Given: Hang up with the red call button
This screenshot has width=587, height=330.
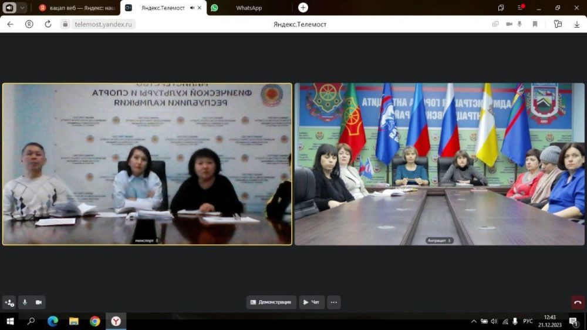Looking at the screenshot, I should point(578,302).
